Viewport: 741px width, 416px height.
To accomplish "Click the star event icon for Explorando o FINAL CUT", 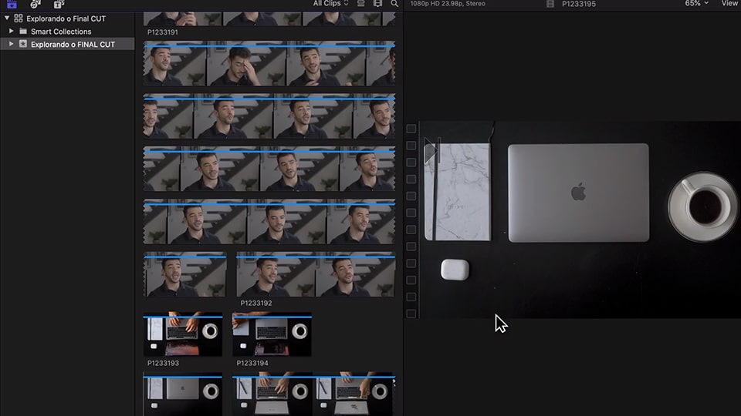I will click(22, 44).
